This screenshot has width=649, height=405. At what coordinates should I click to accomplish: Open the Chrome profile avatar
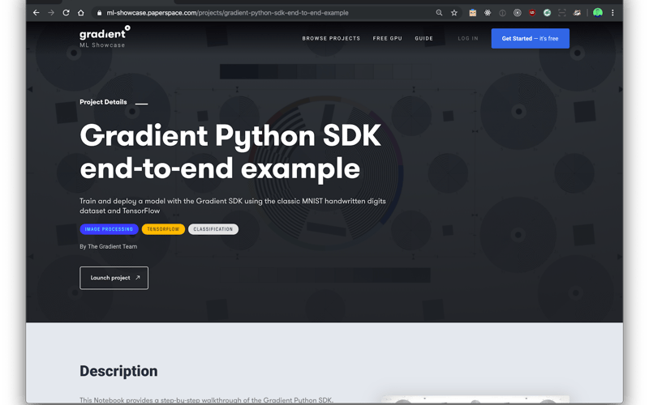[598, 13]
